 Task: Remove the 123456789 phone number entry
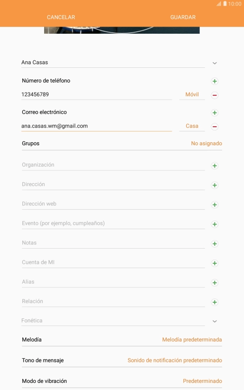click(215, 95)
